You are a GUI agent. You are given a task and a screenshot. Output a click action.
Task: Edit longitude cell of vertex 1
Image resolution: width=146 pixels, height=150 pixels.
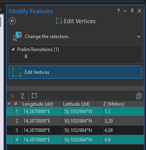[42, 112]
